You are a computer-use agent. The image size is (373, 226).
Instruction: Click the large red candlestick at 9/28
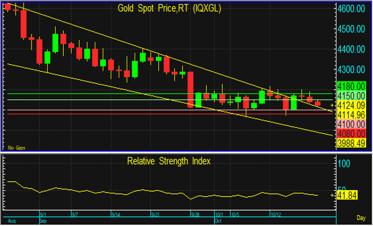[x=191, y=90]
